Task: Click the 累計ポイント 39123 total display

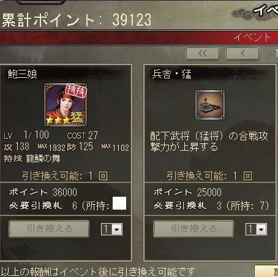Action: tap(77, 20)
